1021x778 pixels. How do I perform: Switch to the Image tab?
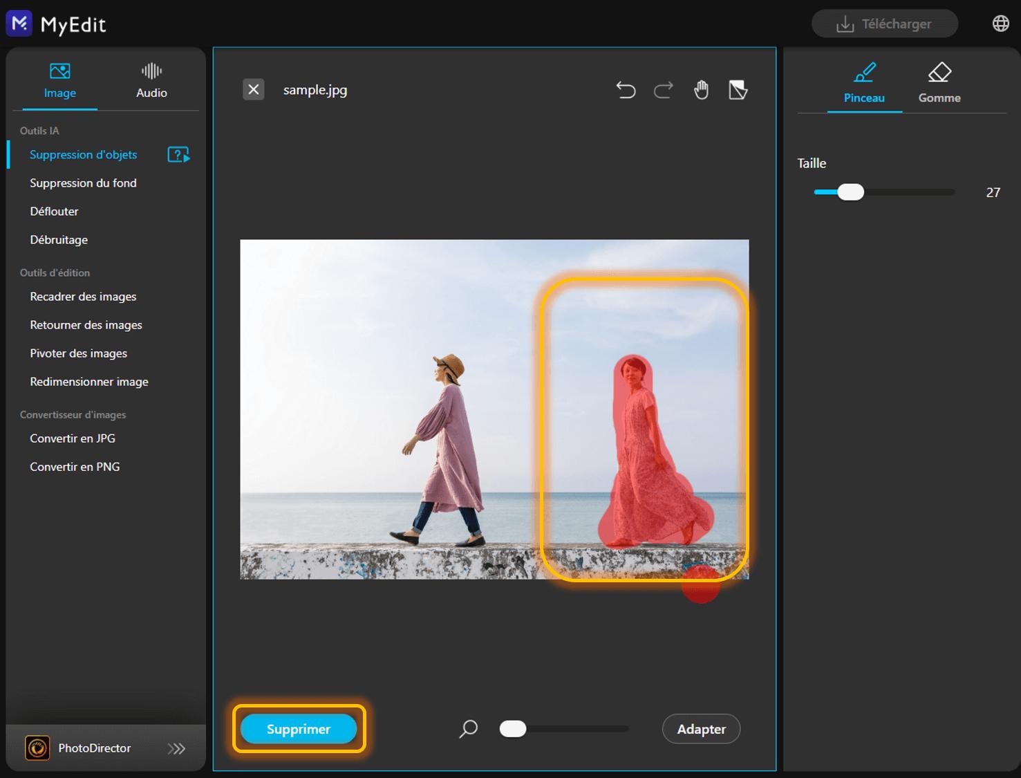point(59,80)
